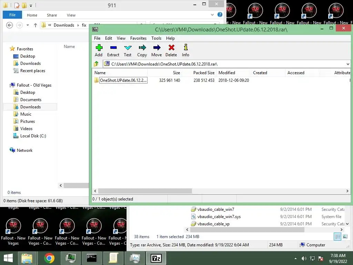353x265 pixels.
Task: Open Explorer Help question mark icon
Action: (x=220, y=14)
